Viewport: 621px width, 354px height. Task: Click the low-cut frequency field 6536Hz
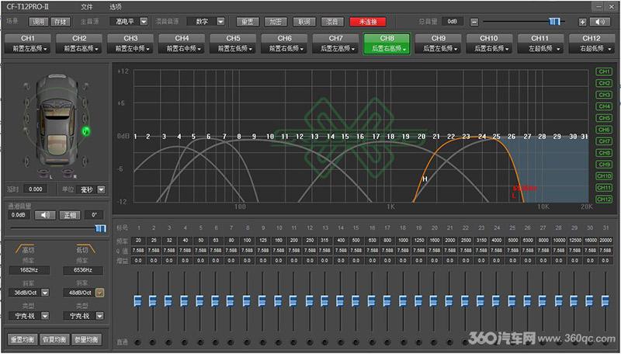point(83,270)
